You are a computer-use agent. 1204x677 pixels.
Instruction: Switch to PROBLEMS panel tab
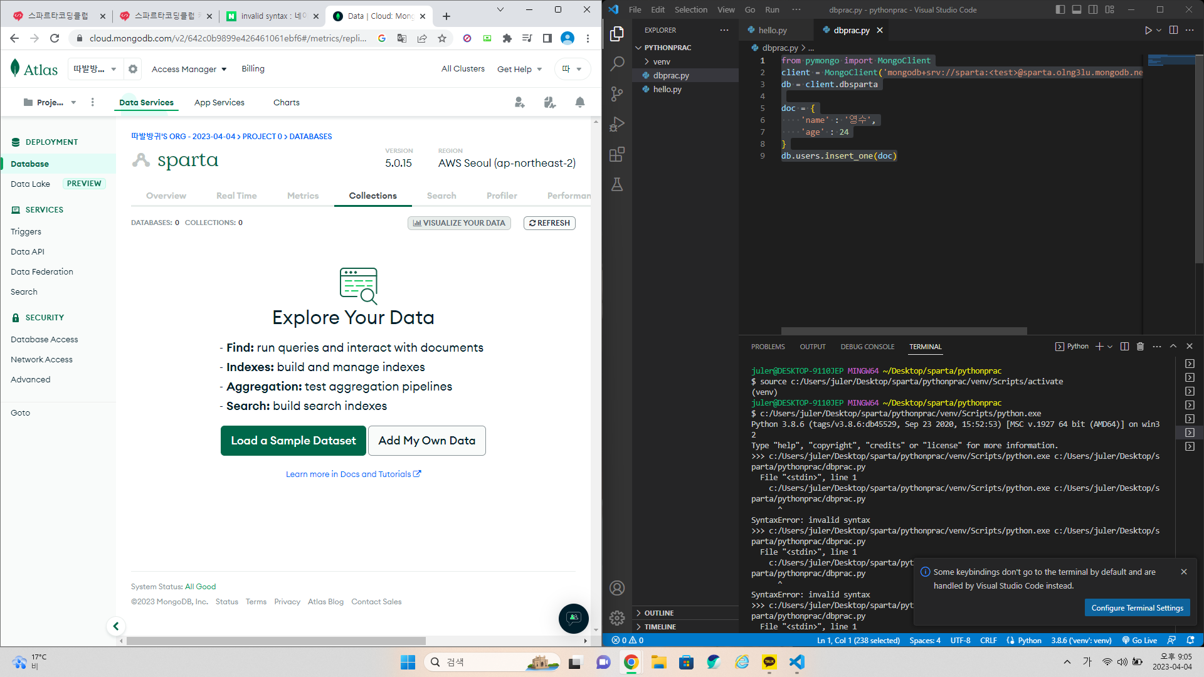[x=768, y=347]
